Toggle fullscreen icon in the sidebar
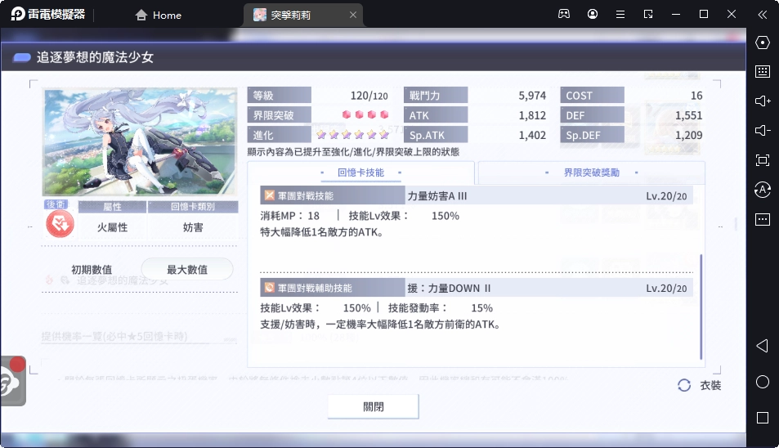Viewport: 779px width, 448px height. (762, 160)
